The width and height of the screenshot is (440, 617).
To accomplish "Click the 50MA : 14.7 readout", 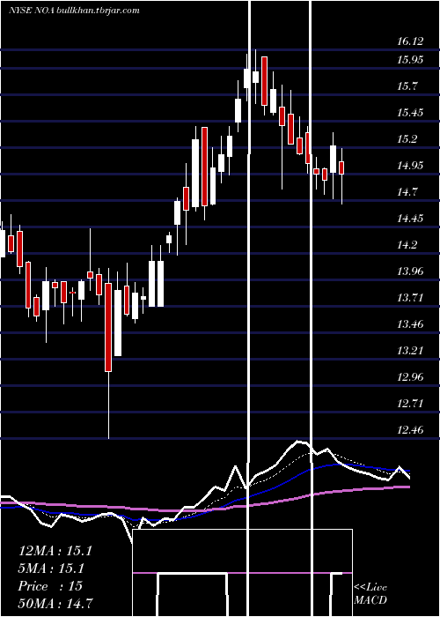I will click(x=55, y=603).
